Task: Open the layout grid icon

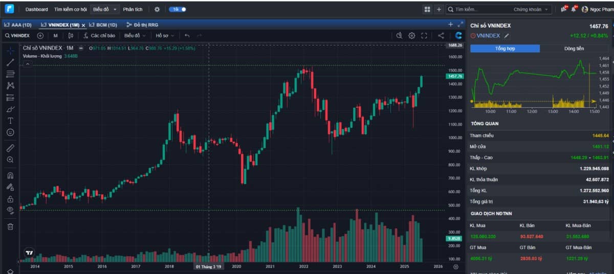Action: coord(427,9)
